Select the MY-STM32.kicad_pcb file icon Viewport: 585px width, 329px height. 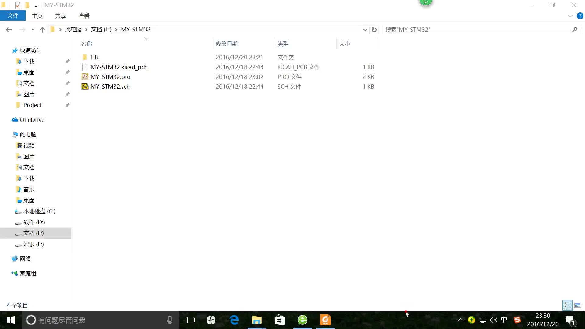(85, 67)
